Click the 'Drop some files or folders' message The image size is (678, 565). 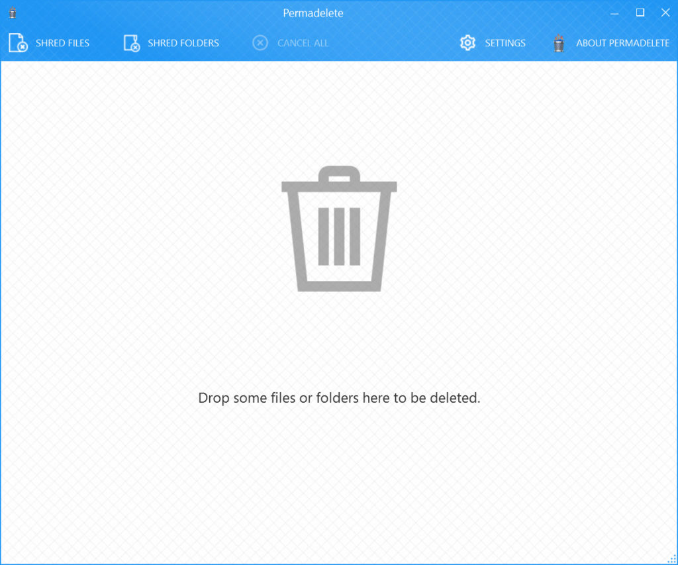click(x=339, y=398)
